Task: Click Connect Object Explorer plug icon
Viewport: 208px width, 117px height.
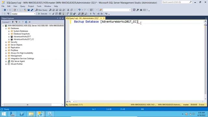Action: (13, 22)
